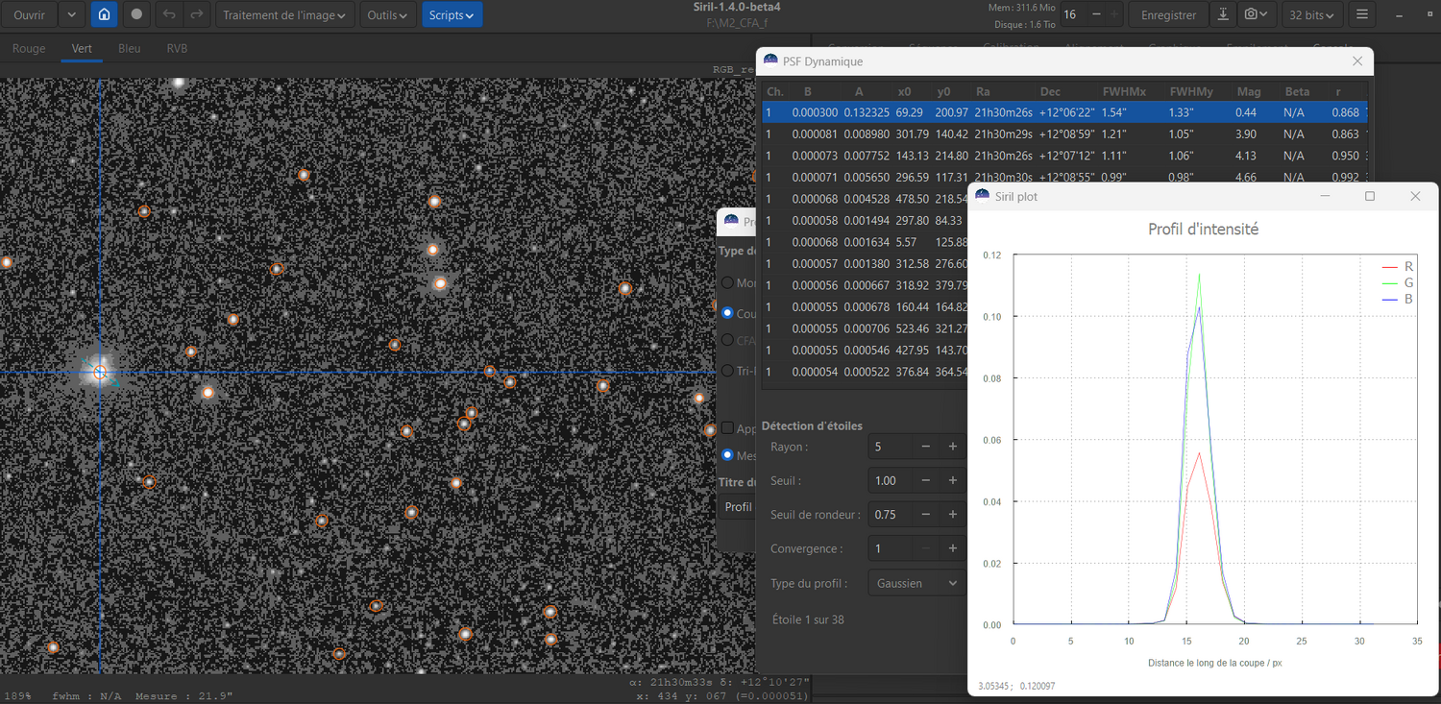The width and height of the screenshot is (1441, 704).
Task: Toggle the 'App...' checkbox
Action: pos(727,428)
